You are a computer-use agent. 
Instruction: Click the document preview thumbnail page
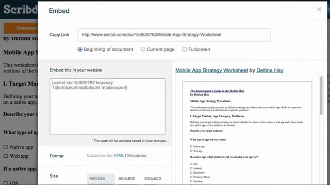tap(247, 133)
